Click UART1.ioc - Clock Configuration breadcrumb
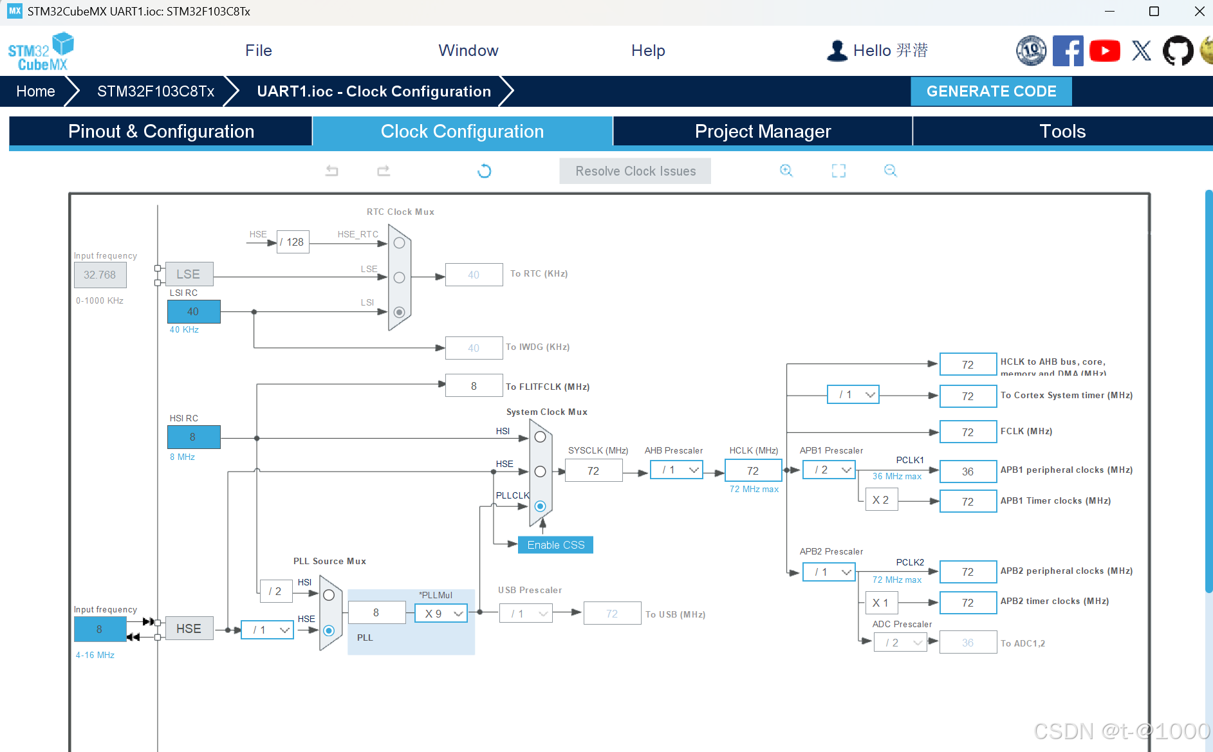The height and width of the screenshot is (752, 1213). (x=374, y=91)
